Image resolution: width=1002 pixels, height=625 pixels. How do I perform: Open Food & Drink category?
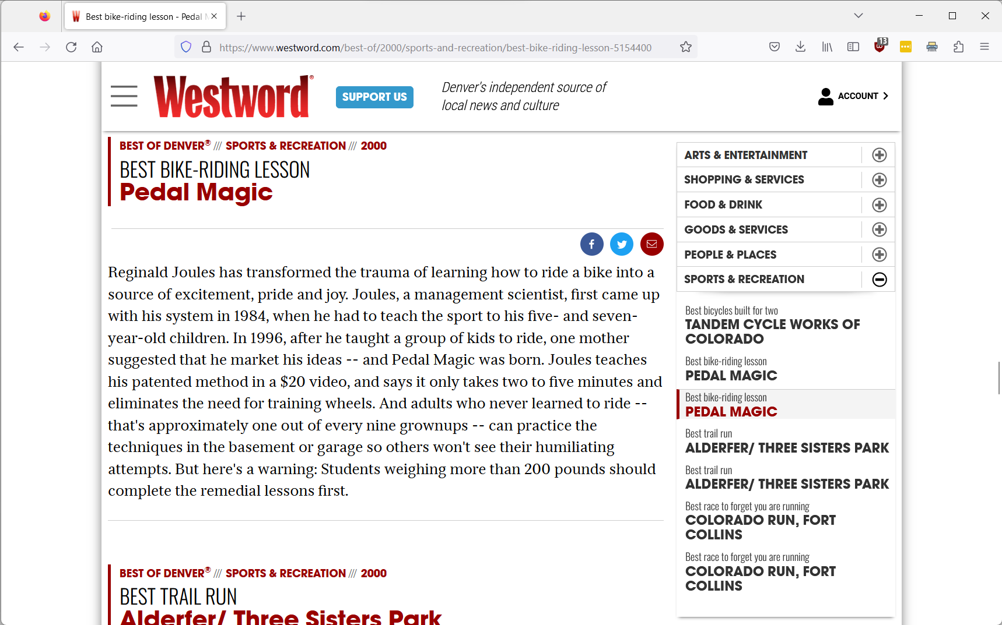723,204
